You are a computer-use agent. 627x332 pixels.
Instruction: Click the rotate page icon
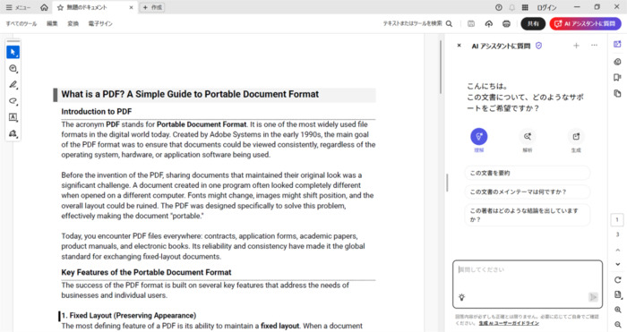click(x=618, y=280)
